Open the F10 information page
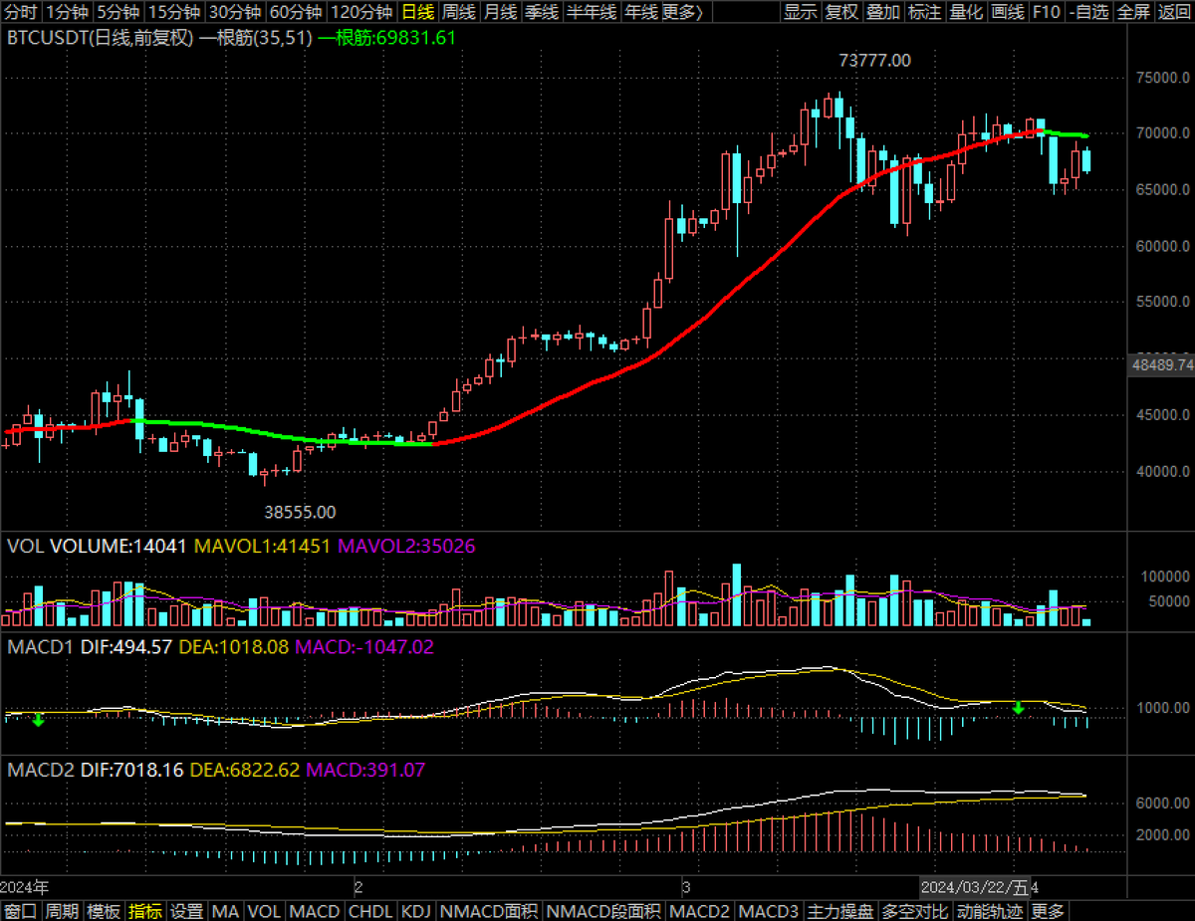 [x=1047, y=12]
